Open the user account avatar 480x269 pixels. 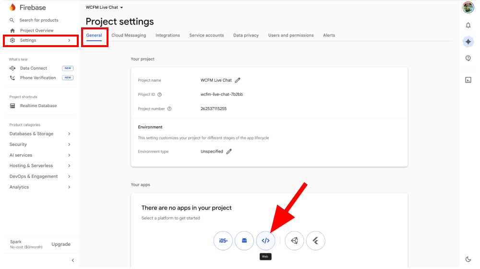468,8
